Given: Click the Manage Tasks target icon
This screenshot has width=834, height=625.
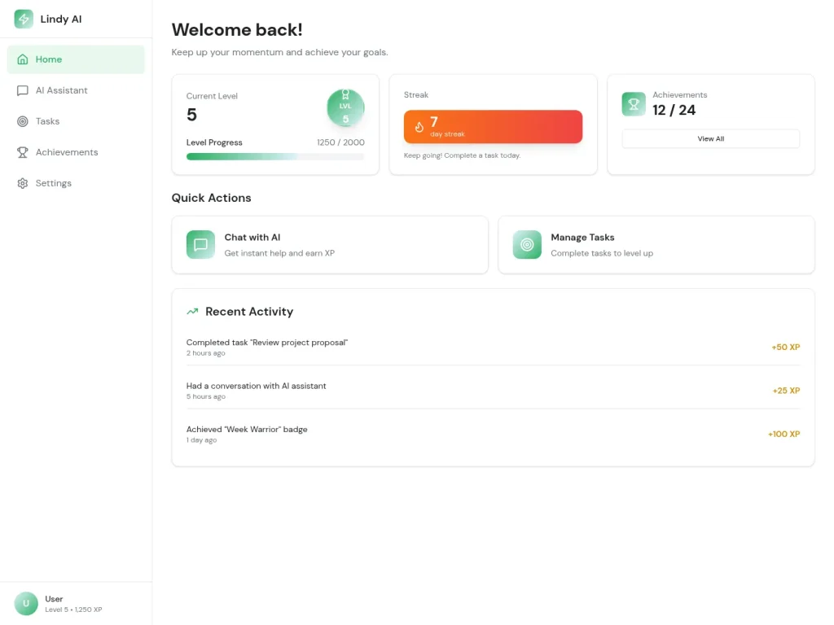Looking at the screenshot, I should [x=527, y=244].
